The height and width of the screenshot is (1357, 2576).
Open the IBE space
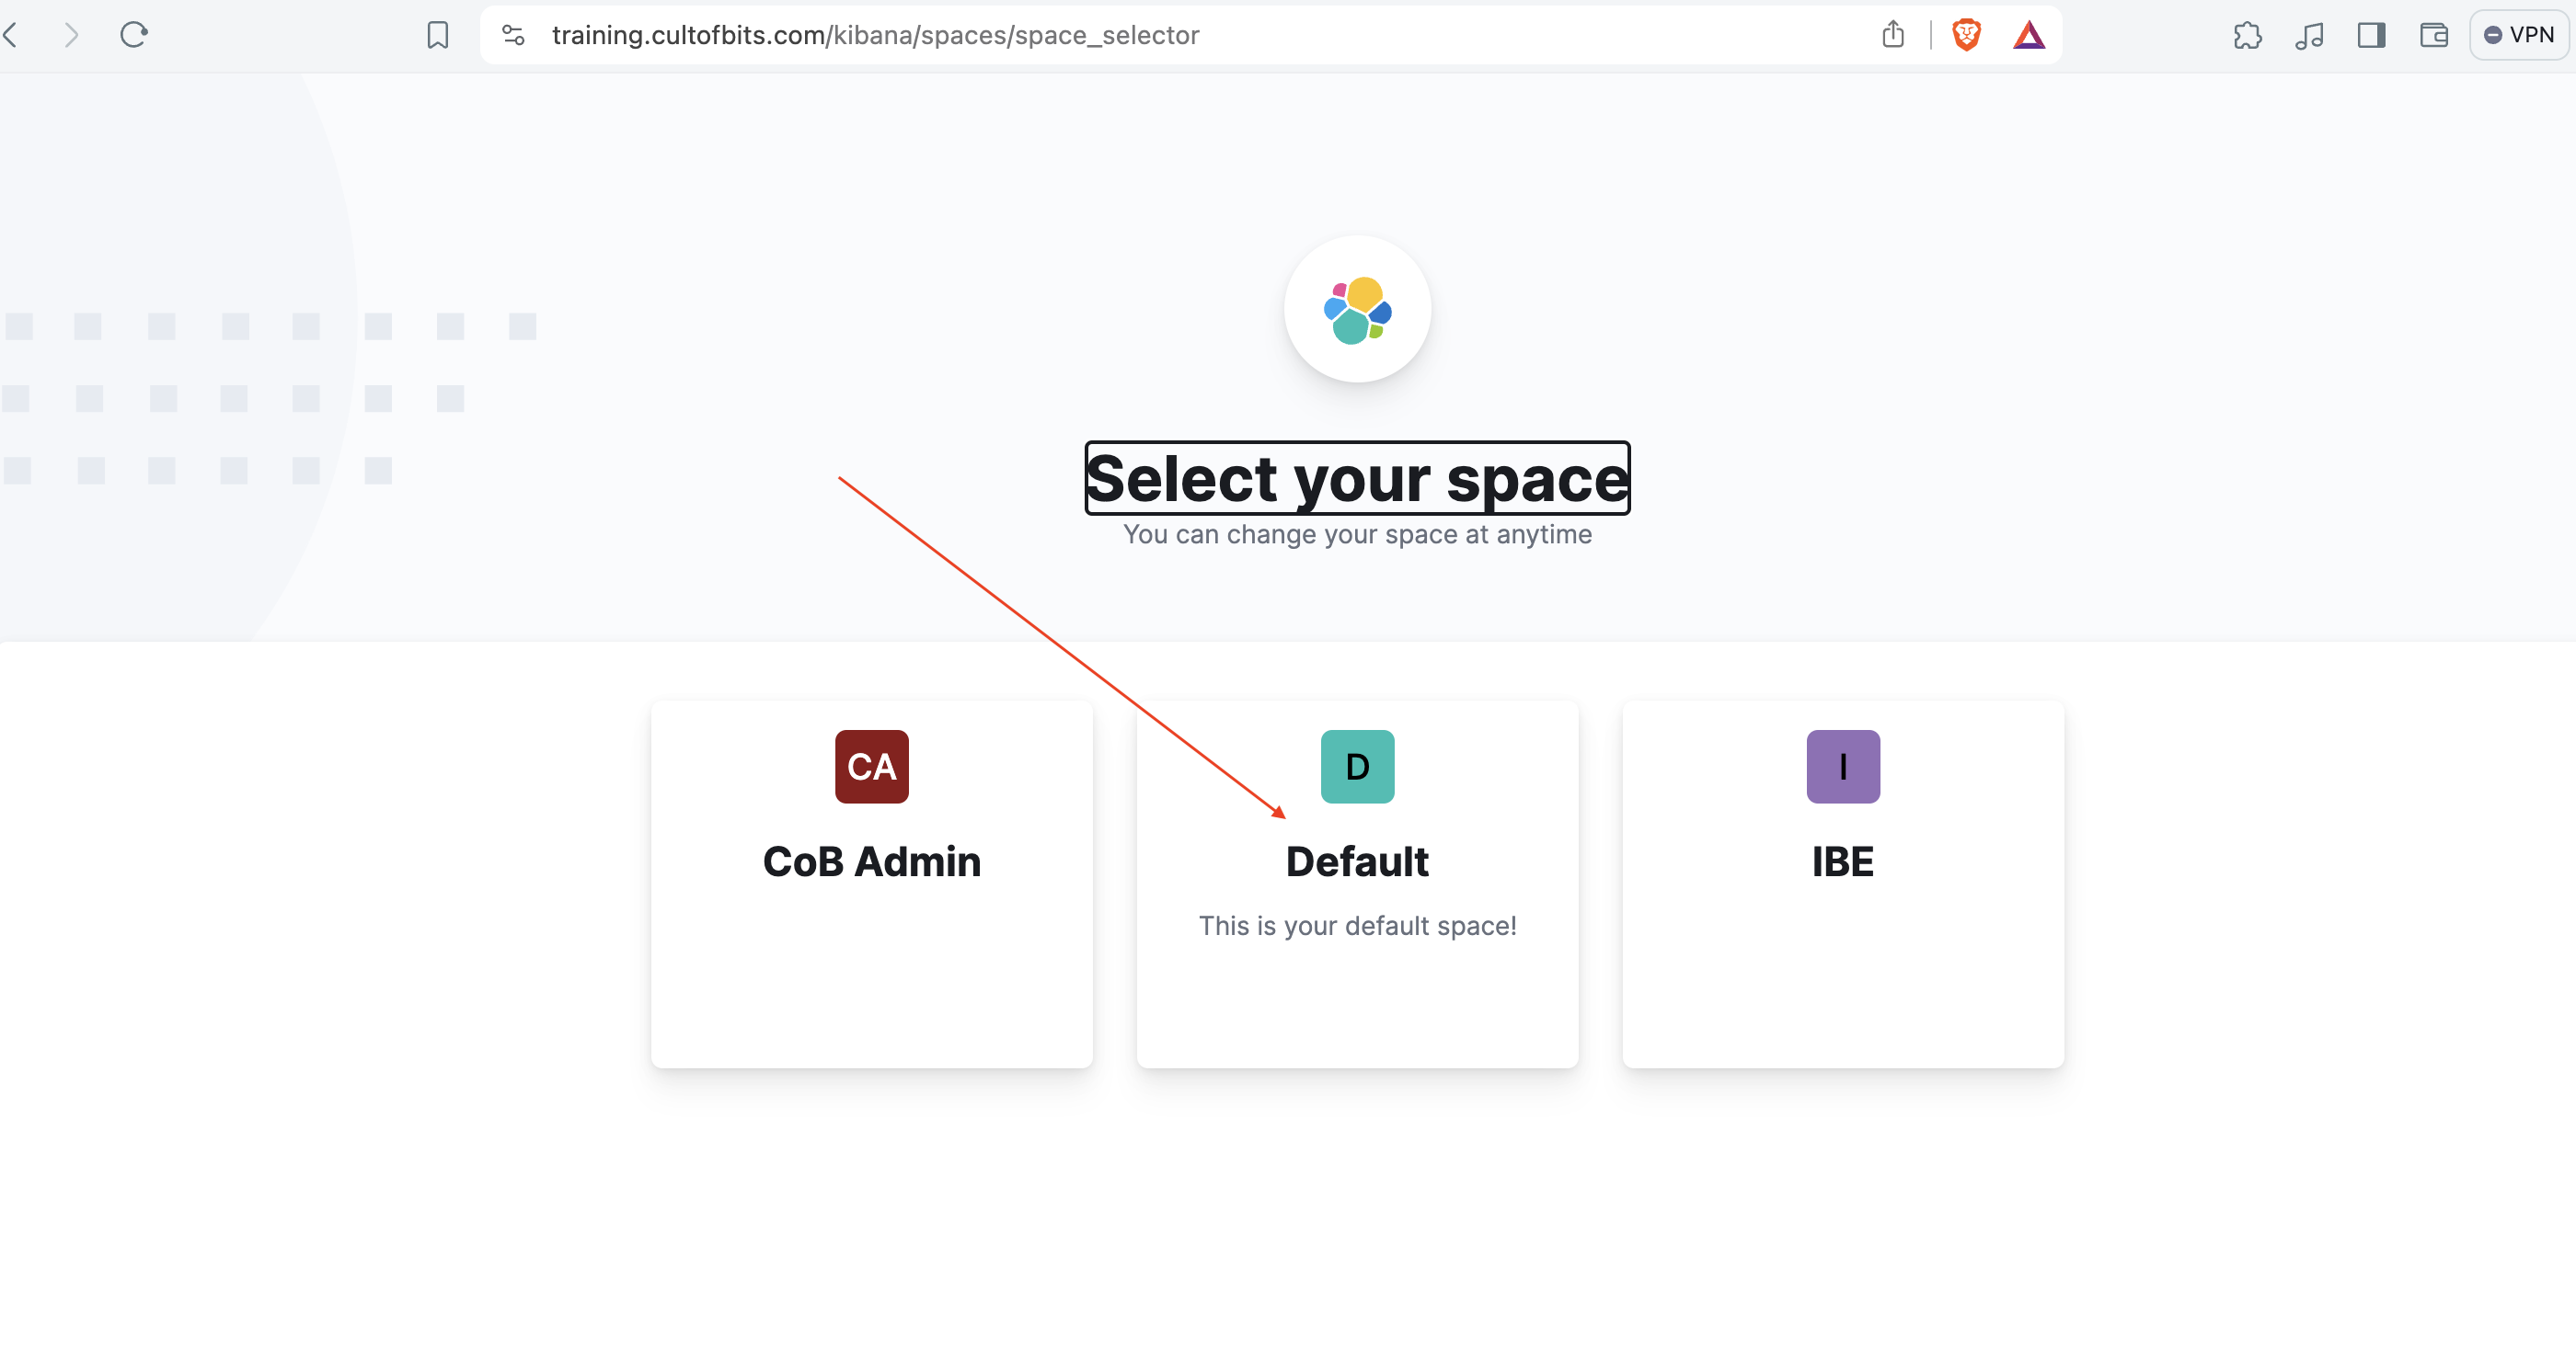(x=1842, y=884)
